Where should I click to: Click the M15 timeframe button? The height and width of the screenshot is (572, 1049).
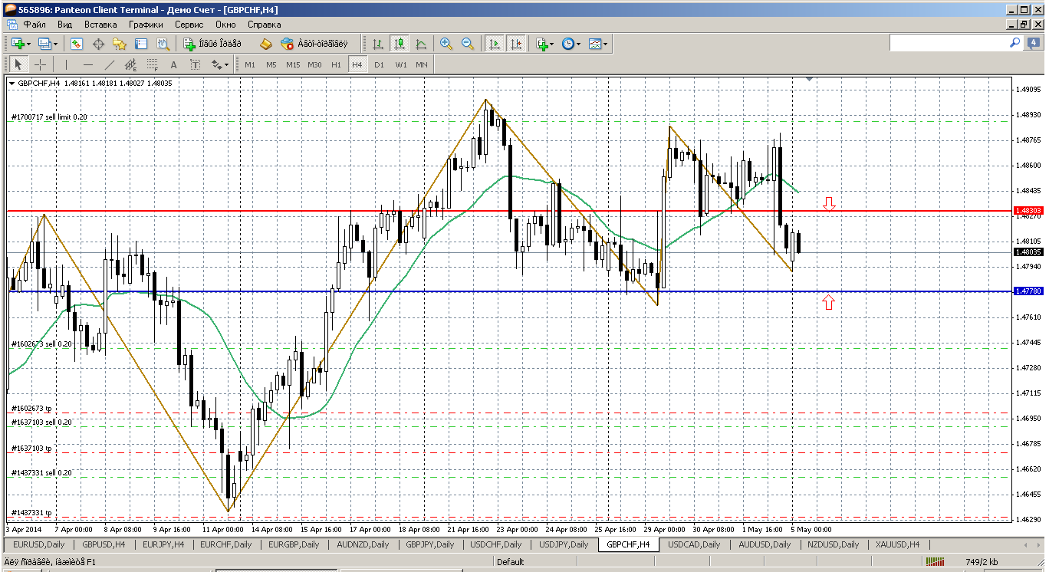[293, 64]
